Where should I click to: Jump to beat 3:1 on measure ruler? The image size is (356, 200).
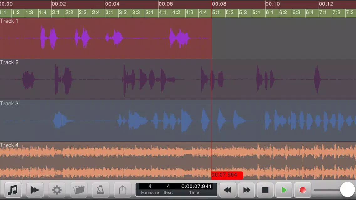point(109,13)
